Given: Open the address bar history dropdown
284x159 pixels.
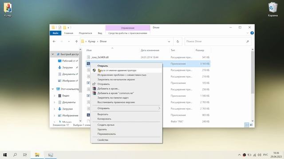Looking at the screenshot, I should click(x=169, y=42).
